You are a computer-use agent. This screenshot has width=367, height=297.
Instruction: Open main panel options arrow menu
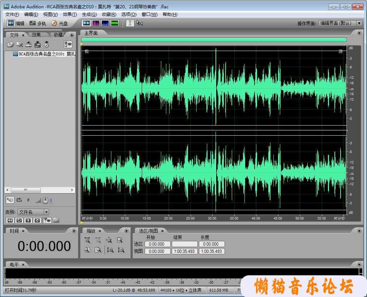[359, 33]
